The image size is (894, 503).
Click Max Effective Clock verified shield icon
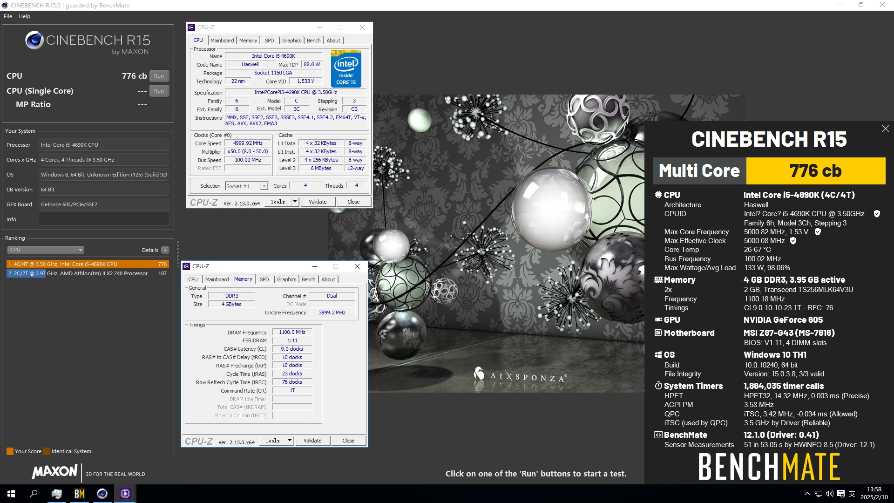[793, 241]
